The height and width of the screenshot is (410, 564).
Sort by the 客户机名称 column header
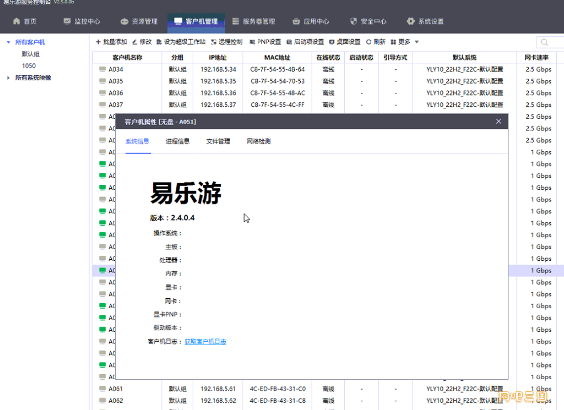(x=127, y=57)
